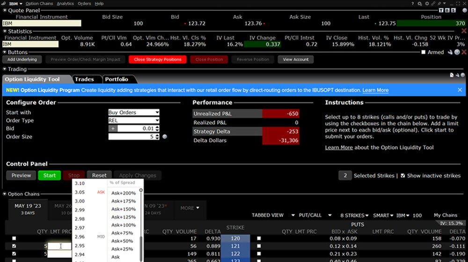Click the View Account button

(296, 59)
